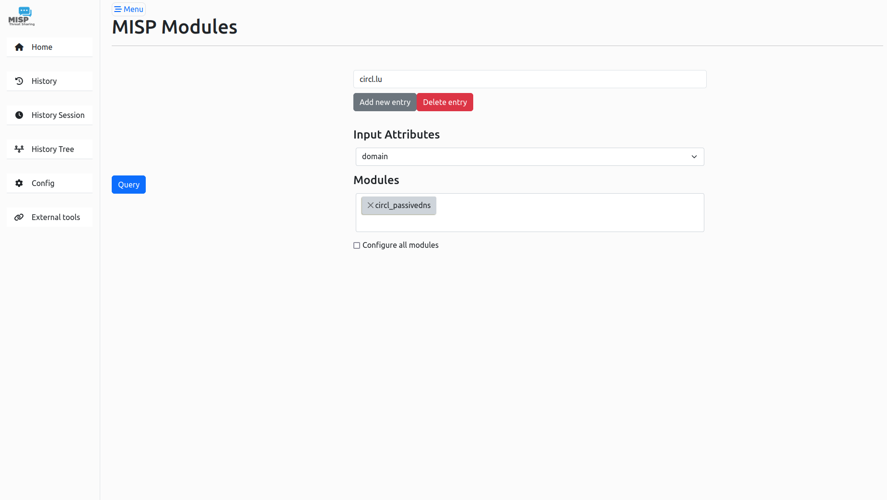Open History Session from sidebar

[x=49, y=115]
